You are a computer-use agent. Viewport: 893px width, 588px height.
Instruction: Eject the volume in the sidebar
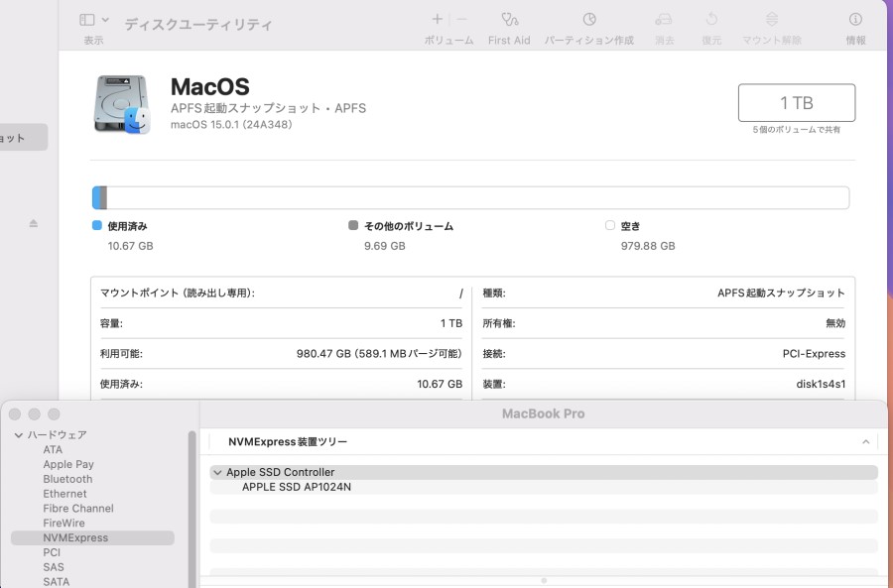pyautogui.click(x=34, y=223)
